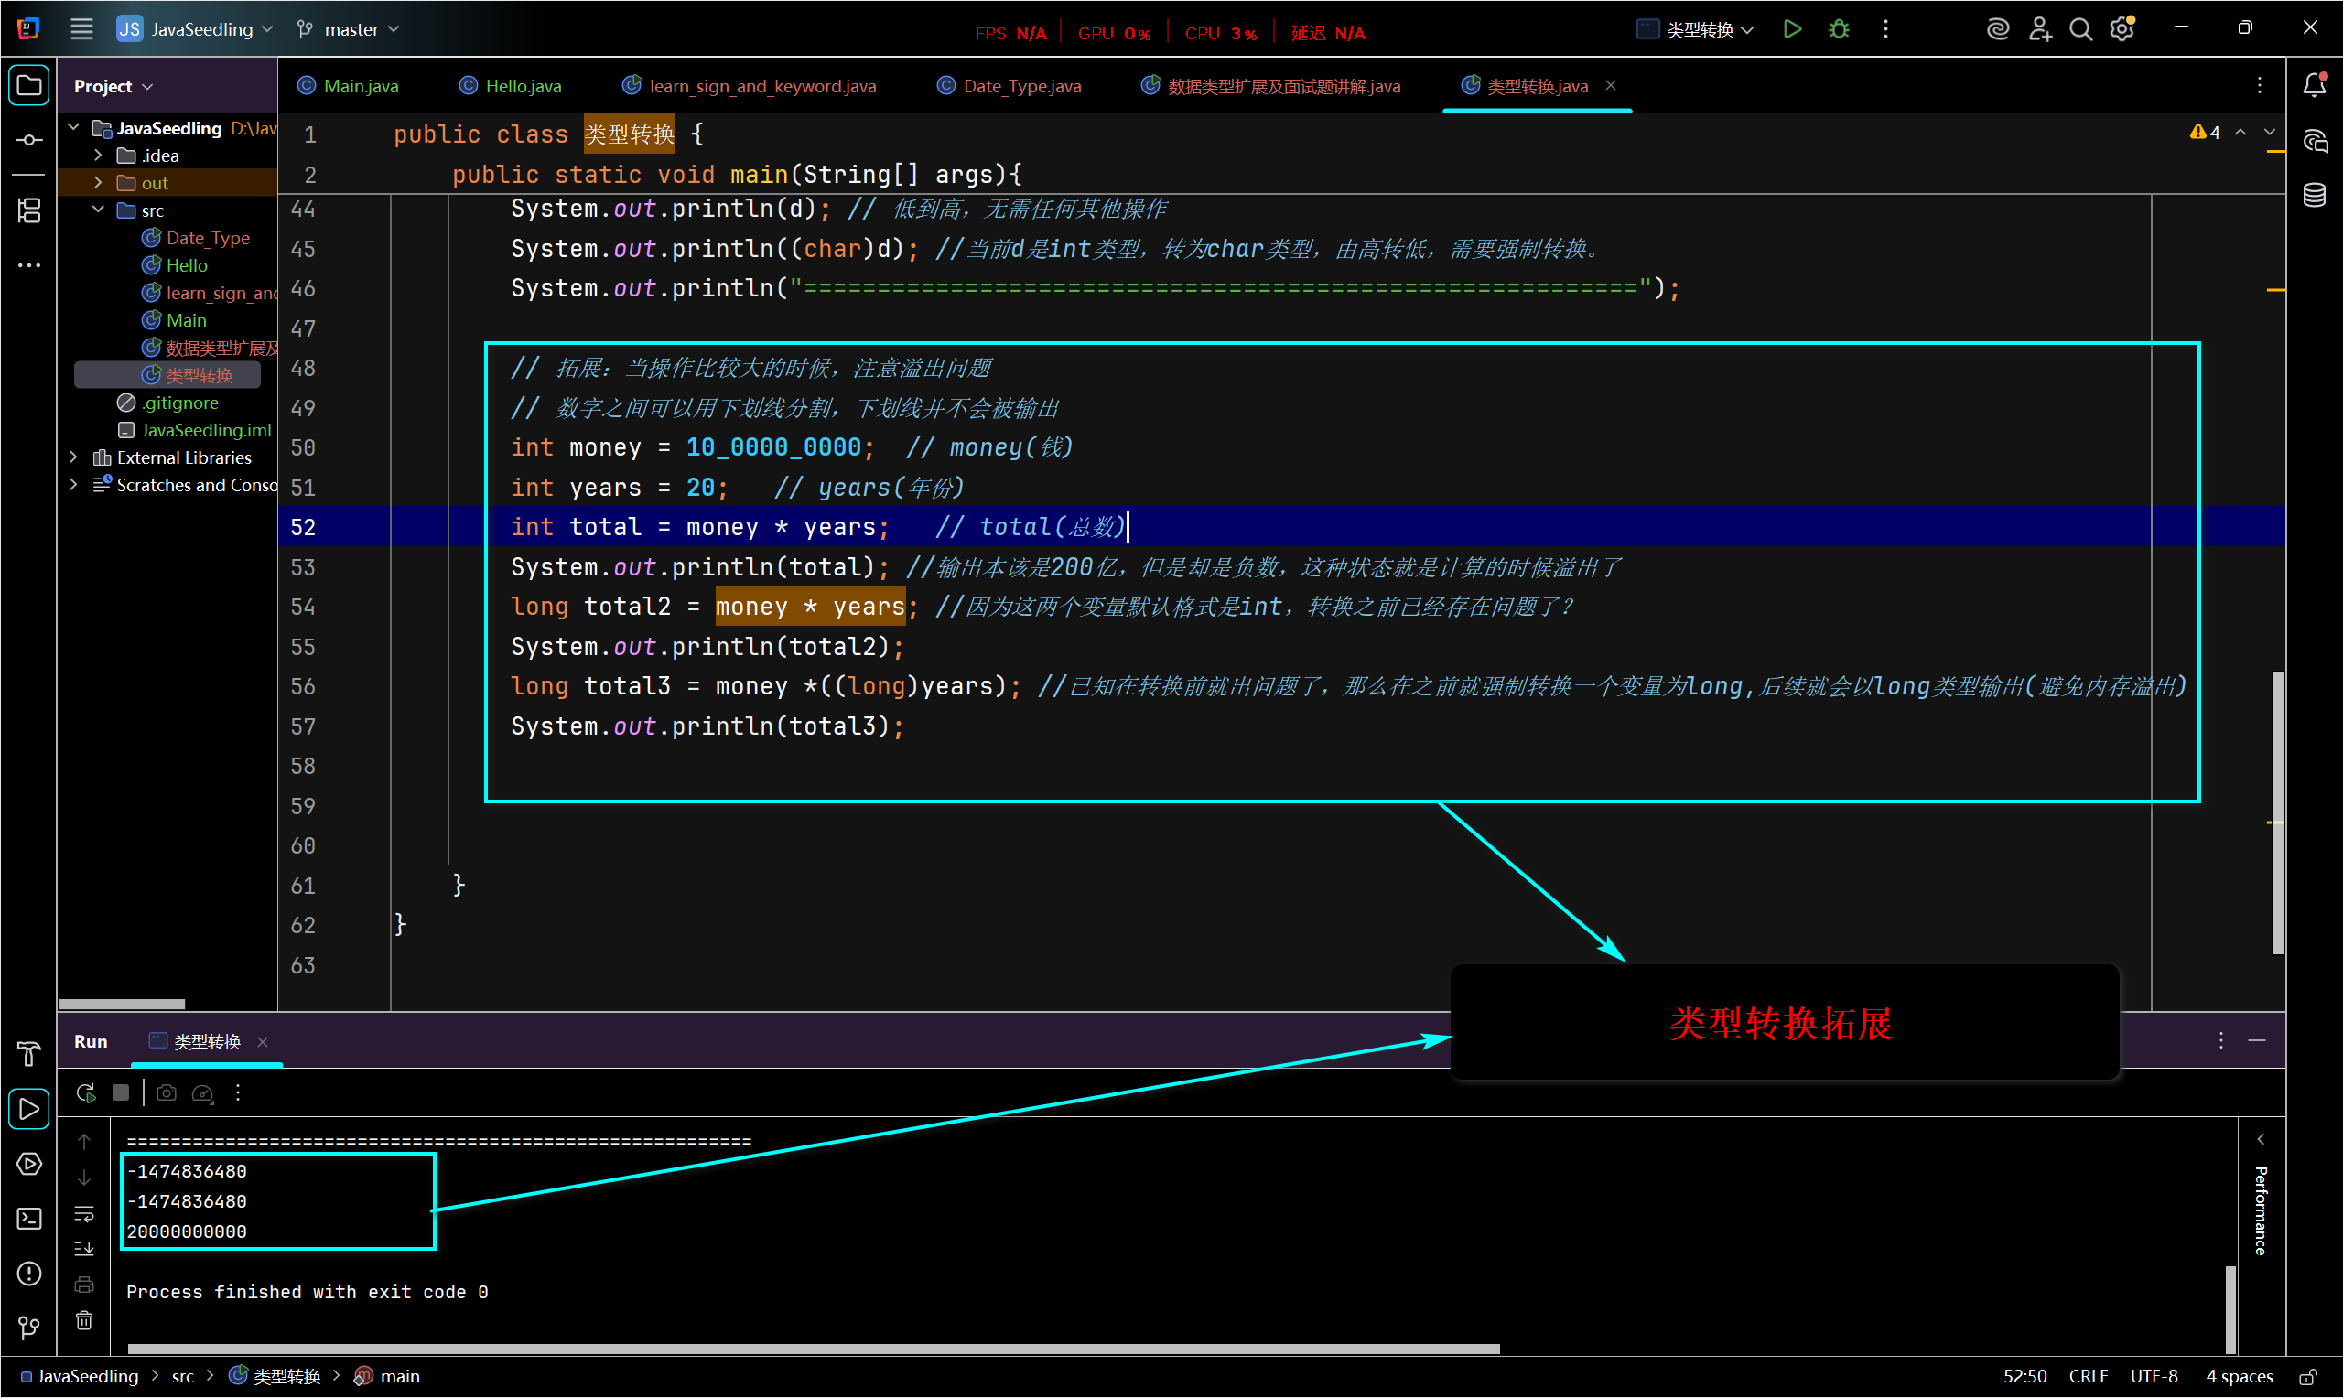Open editor tabs options menu

2260,86
